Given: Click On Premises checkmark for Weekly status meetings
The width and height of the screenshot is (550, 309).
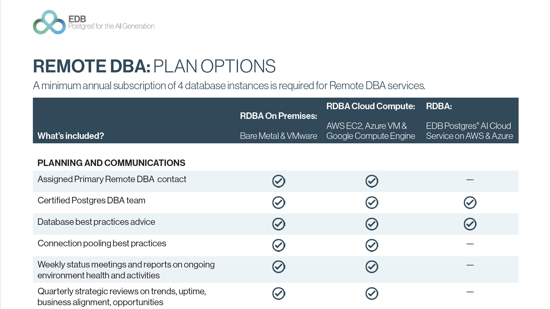Looking at the screenshot, I should [x=279, y=267].
